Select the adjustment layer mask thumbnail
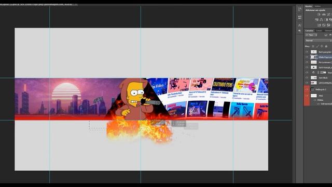The image size is (332, 187). 323,73
